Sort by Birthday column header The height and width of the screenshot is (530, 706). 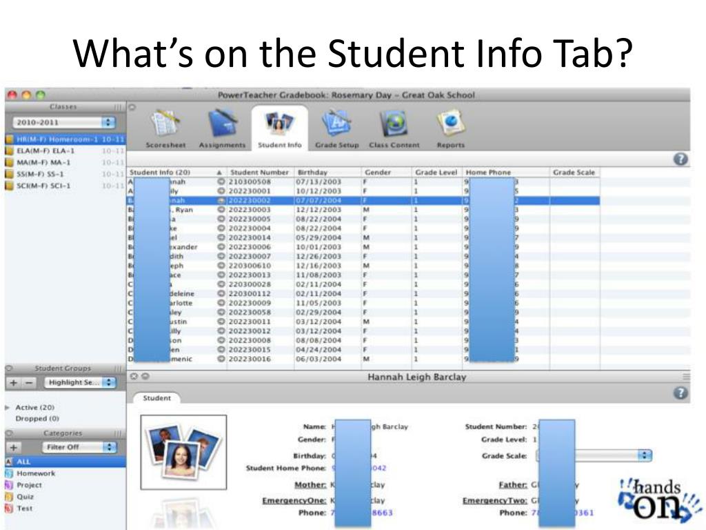327,172
